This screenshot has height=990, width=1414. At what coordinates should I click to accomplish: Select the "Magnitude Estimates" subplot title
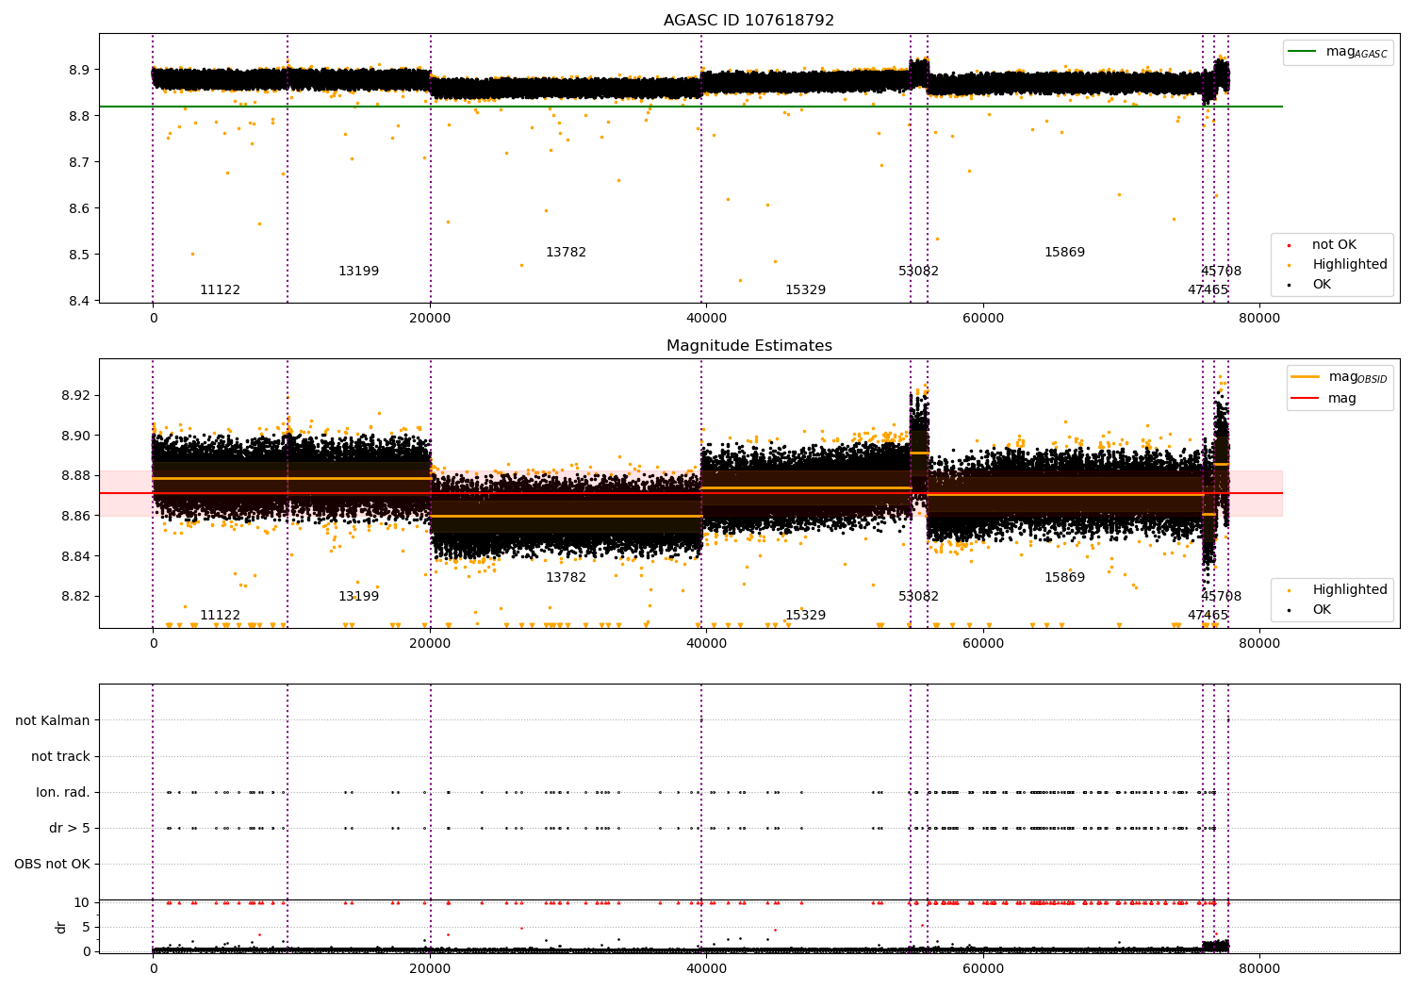coord(748,346)
